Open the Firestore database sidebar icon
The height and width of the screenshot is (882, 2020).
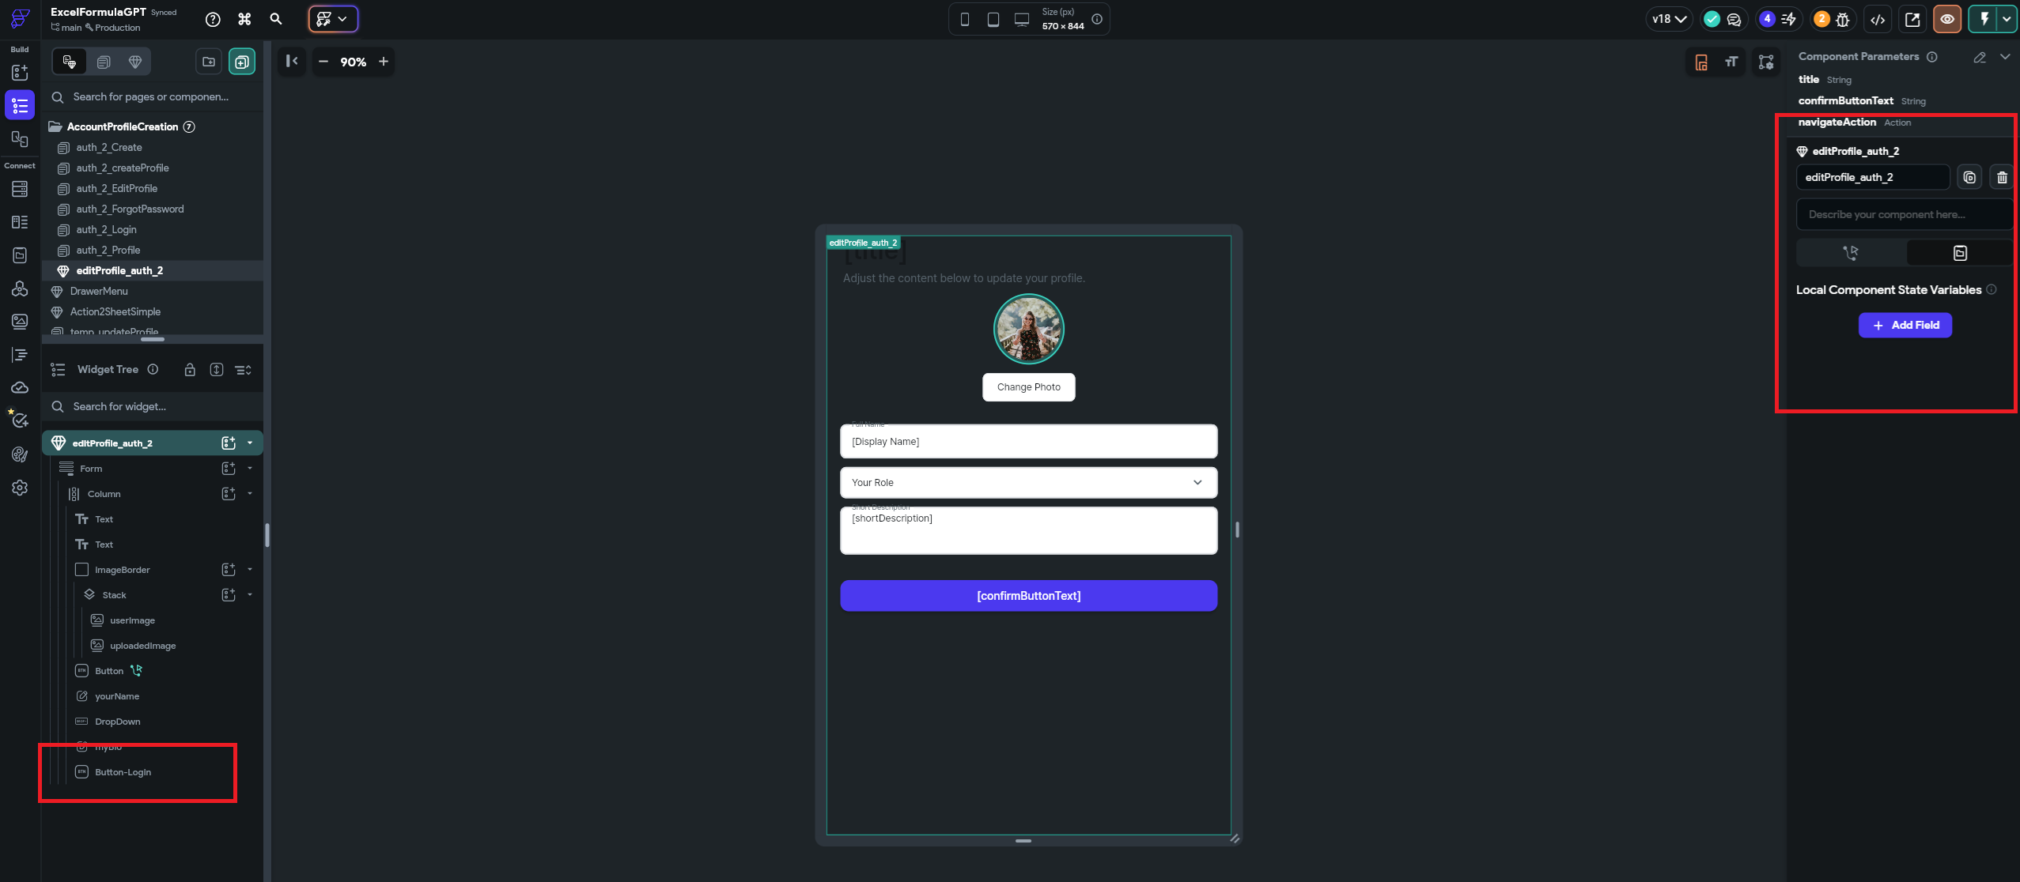pos(20,189)
